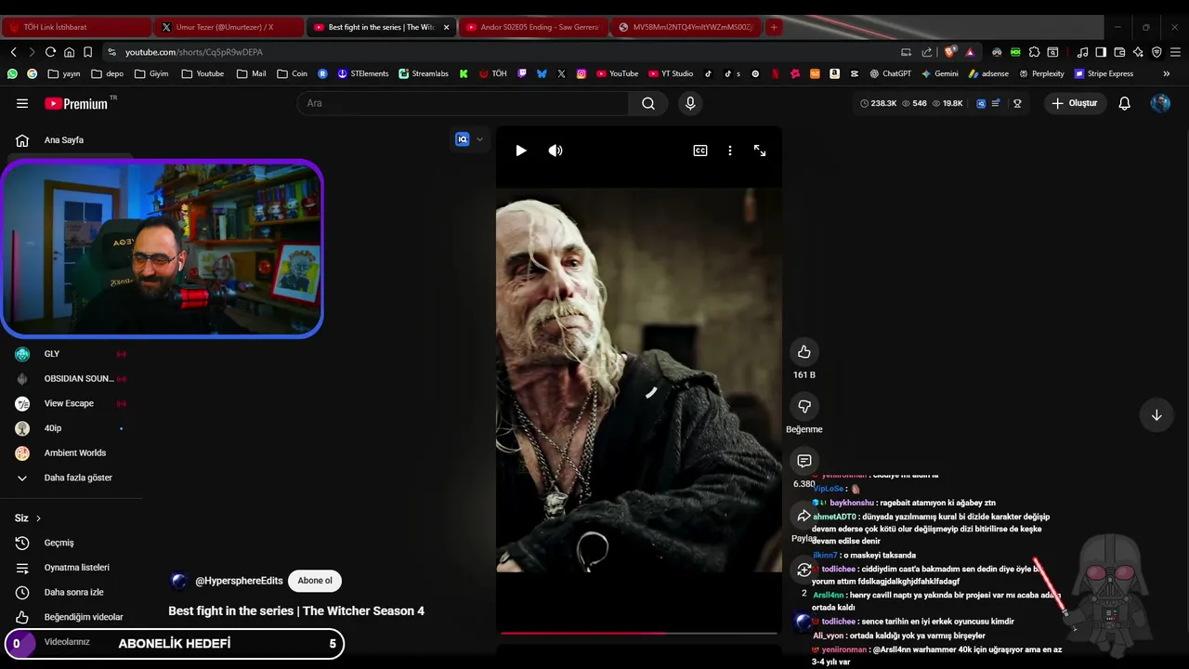The height and width of the screenshot is (669, 1189).
Task: Bookmark this page from the address bar
Action: tap(87, 52)
